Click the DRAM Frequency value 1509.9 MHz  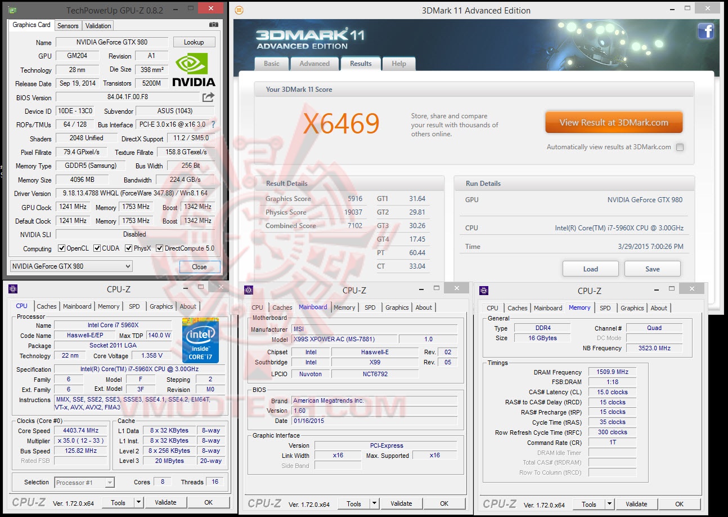point(612,372)
